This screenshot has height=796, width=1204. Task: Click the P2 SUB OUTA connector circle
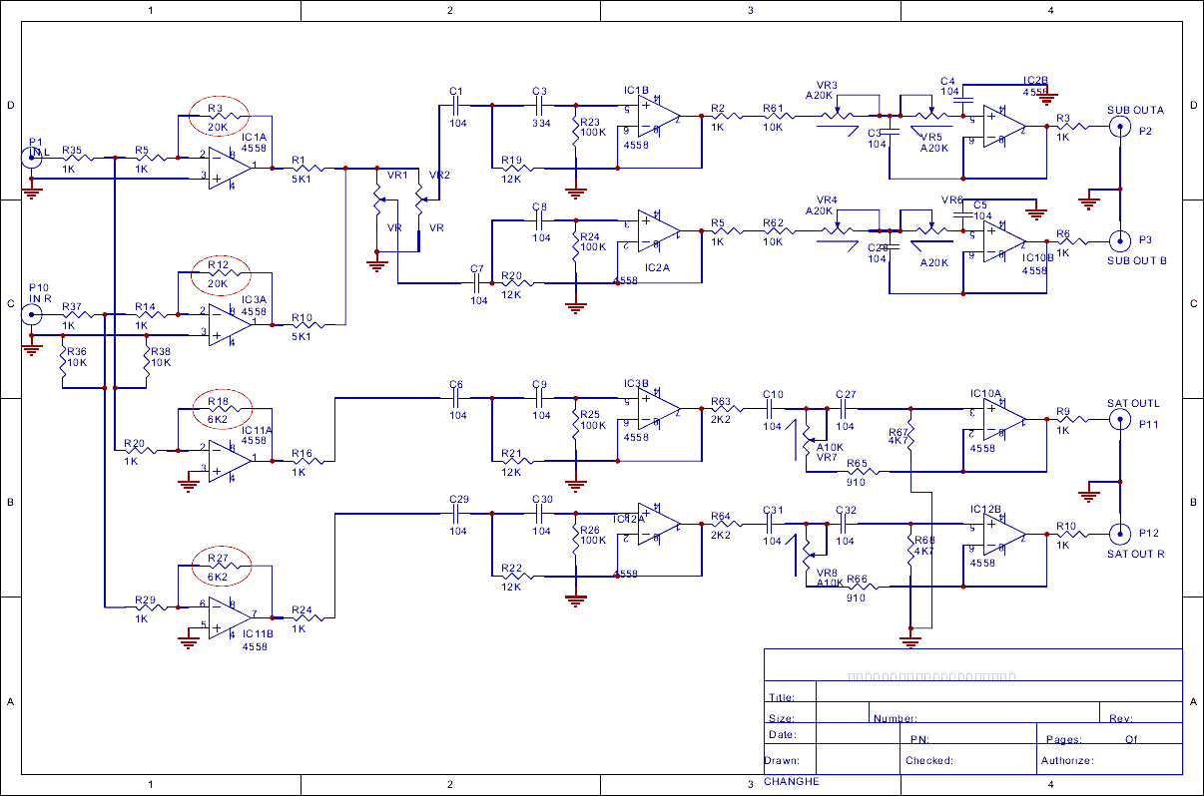click(1119, 127)
